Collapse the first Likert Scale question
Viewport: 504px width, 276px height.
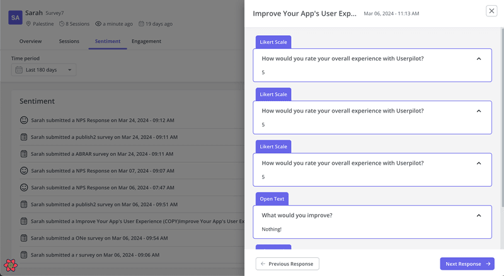(479, 58)
